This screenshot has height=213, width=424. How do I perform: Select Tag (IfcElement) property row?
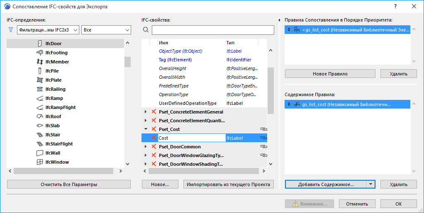(204, 60)
